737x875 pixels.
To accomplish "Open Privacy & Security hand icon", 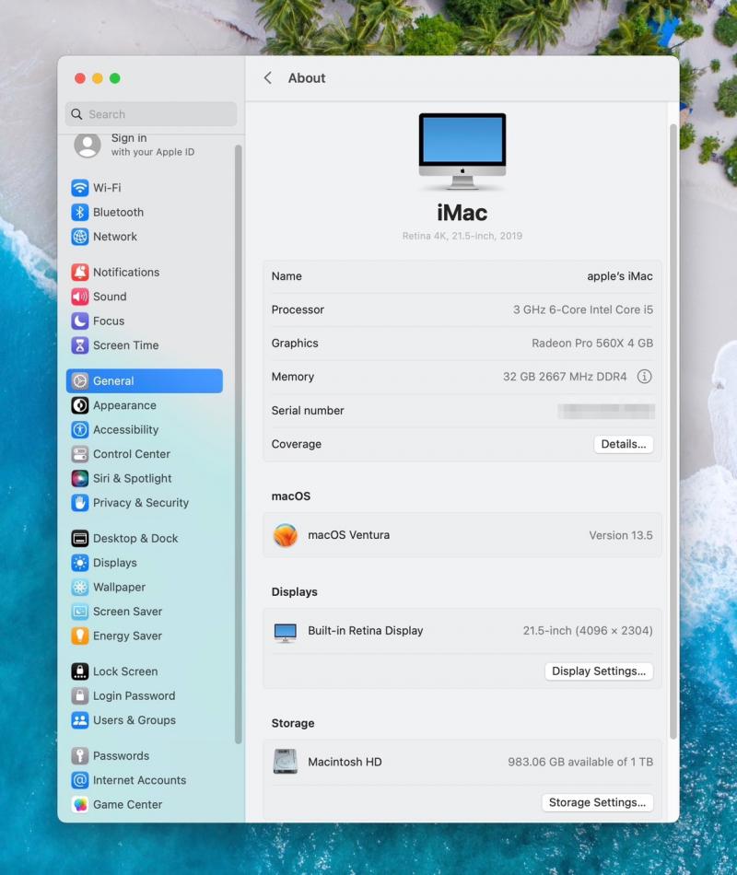I will [x=80, y=503].
